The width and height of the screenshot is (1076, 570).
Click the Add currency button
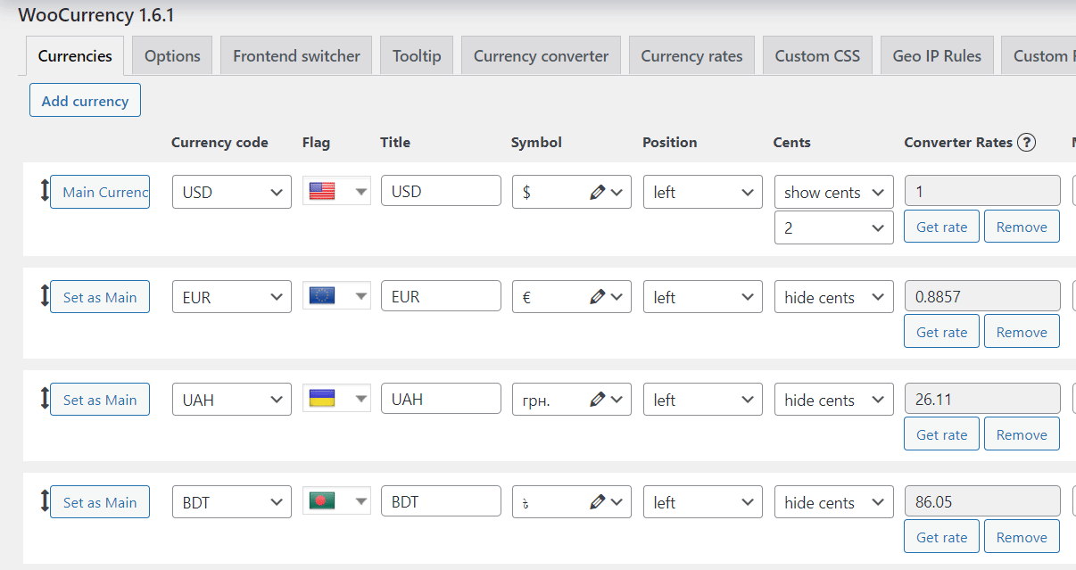point(85,100)
